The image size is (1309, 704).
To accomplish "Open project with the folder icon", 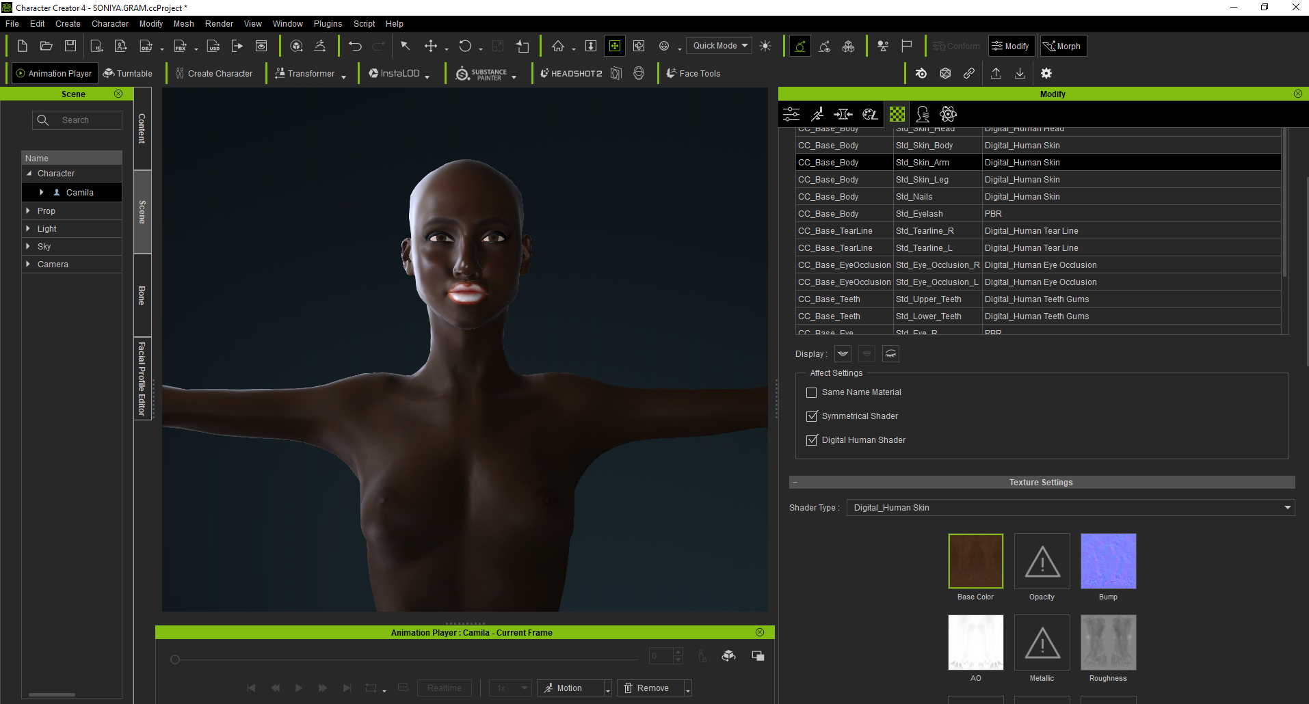I will (x=46, y=46).
